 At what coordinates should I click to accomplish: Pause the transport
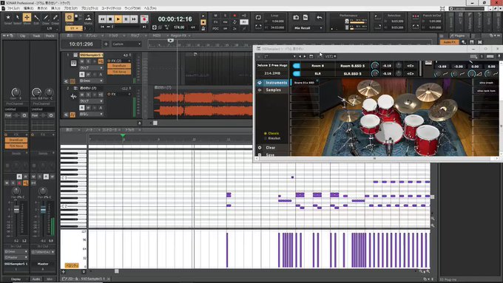click(126, 19)
